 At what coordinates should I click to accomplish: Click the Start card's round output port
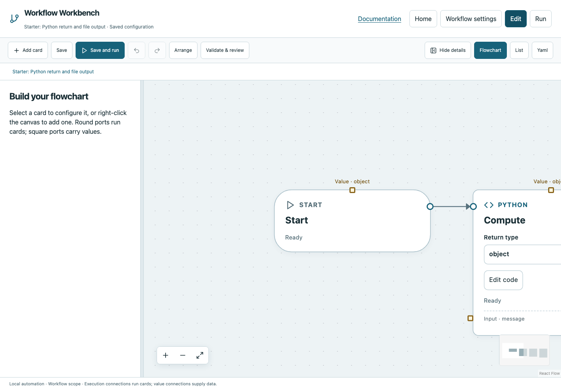tap(430, 206)
